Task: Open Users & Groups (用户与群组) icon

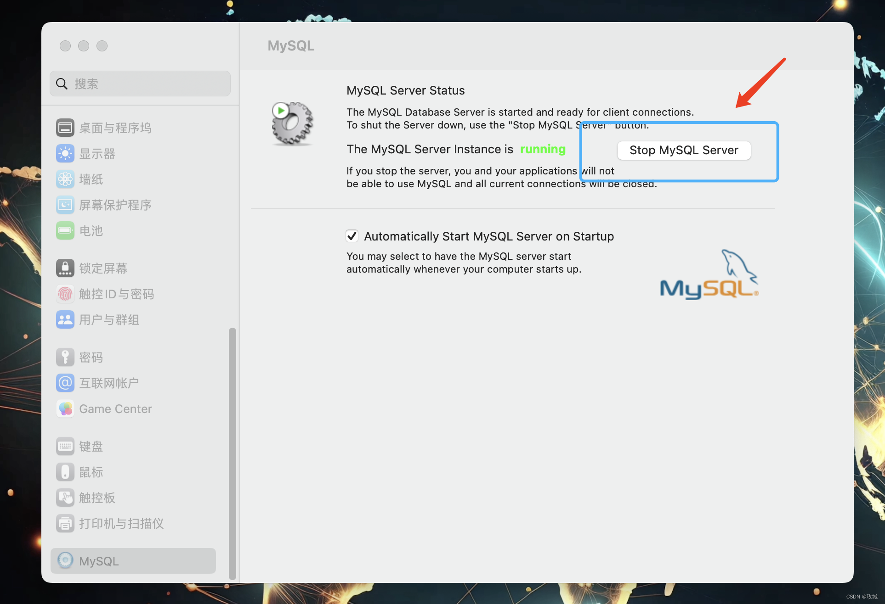Action: click(65, 319)
